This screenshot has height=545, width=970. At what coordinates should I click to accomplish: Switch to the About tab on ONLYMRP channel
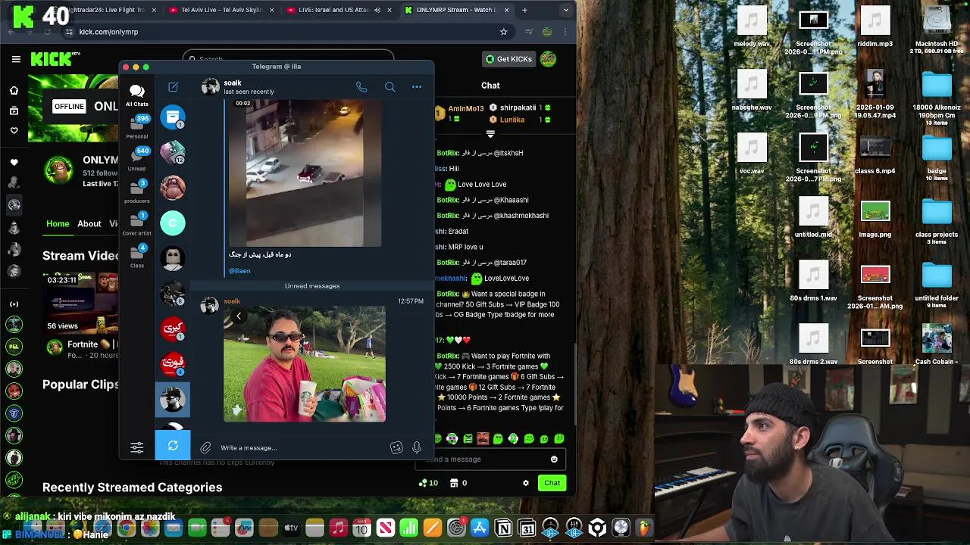point(89,224)
